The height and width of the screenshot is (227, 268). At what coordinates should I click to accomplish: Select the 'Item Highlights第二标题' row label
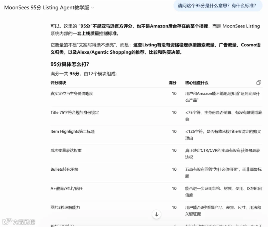(x=72, y=131)
